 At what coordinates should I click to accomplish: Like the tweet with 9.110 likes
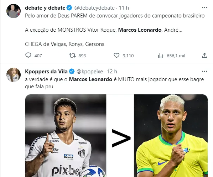[116, 56]
